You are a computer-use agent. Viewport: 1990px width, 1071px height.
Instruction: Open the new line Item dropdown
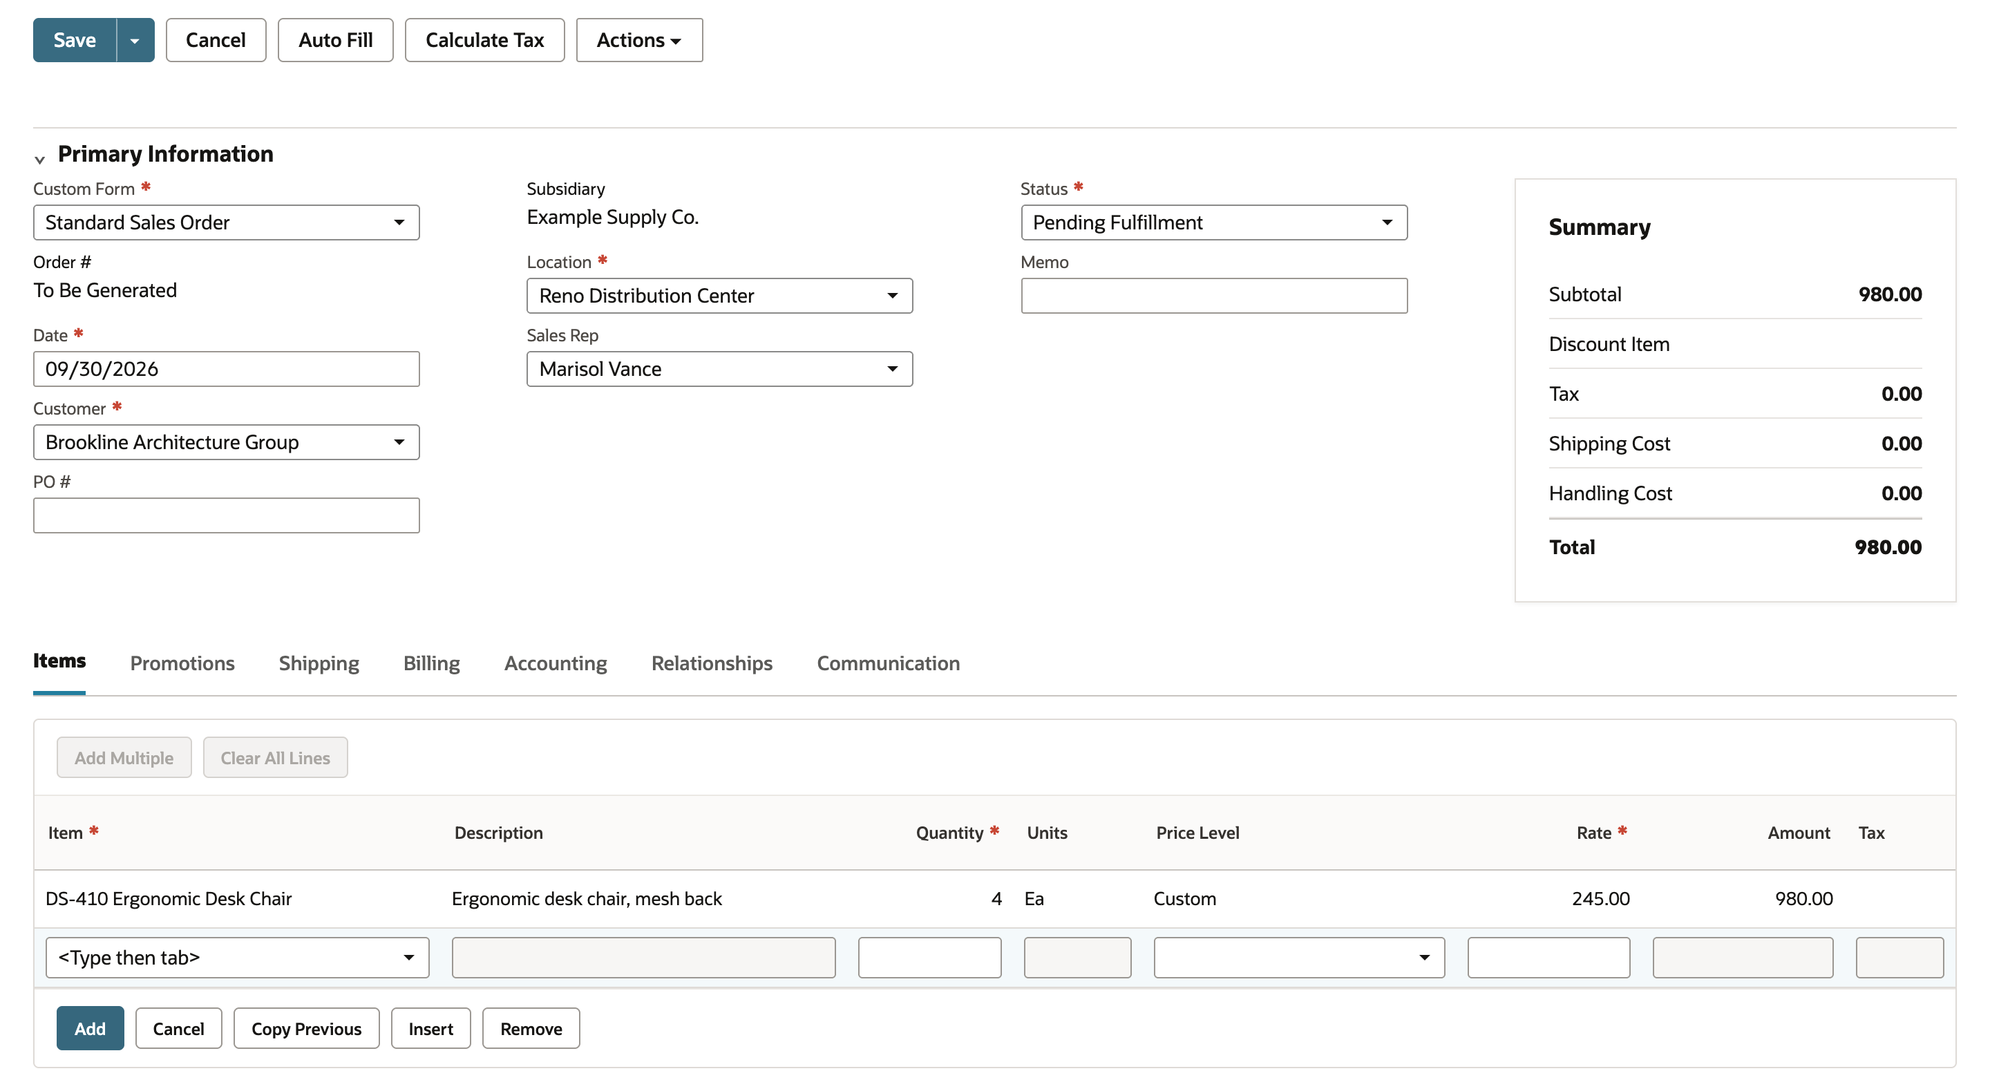(x=237, y=958)
